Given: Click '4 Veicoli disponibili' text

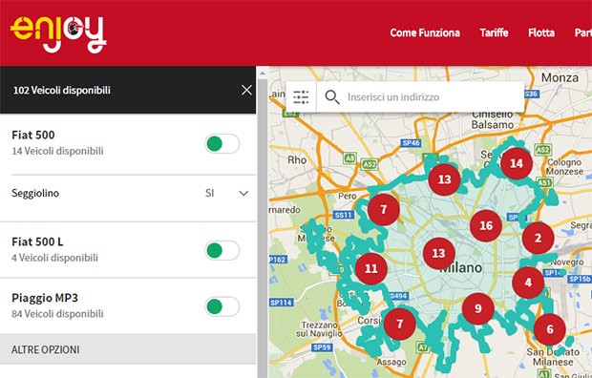Looking at the screenshot, I should click(x=54, y=258).
